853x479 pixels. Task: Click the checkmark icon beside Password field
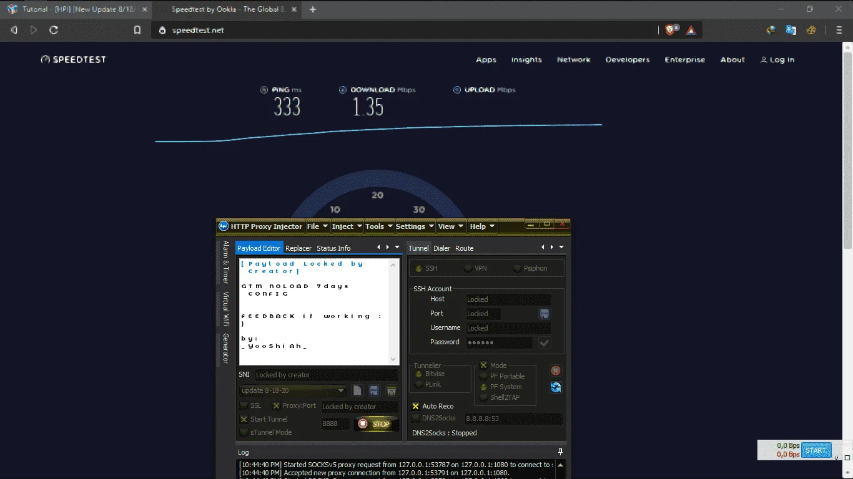(x=545, y=342)
